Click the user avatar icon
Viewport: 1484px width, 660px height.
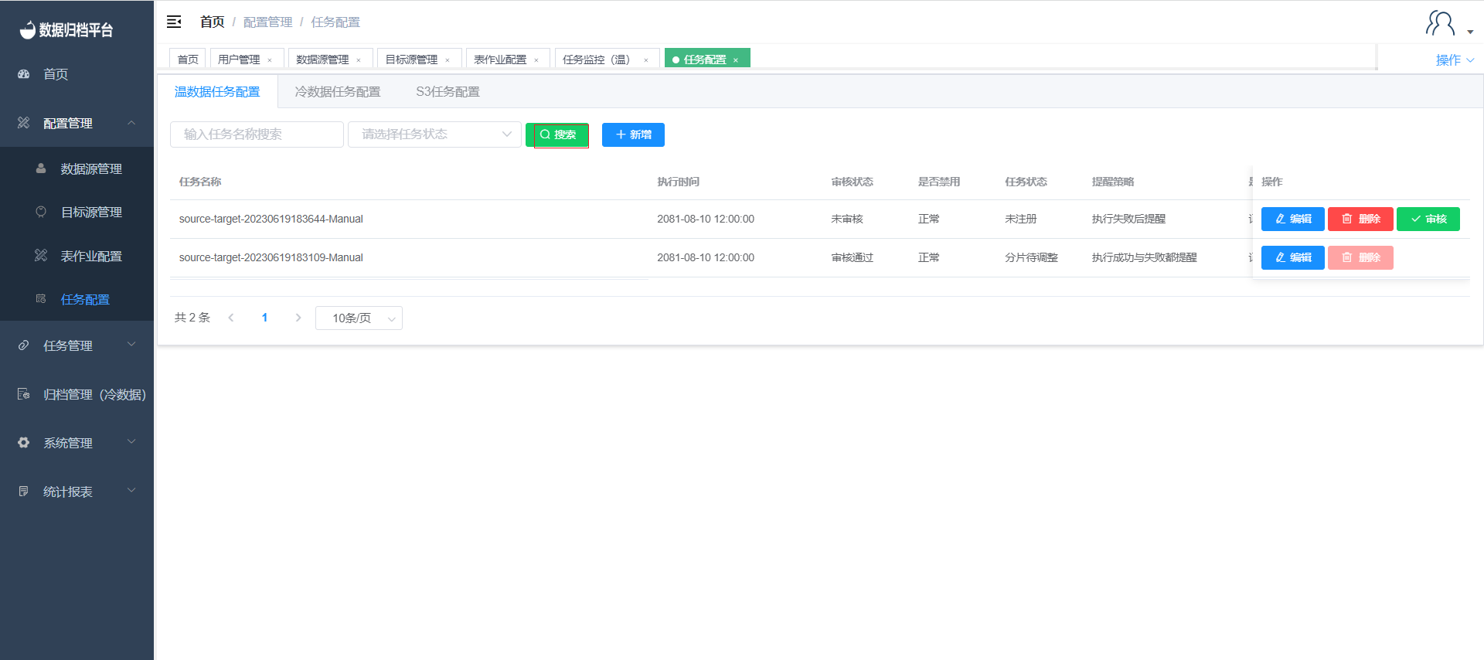(1440, 23)
